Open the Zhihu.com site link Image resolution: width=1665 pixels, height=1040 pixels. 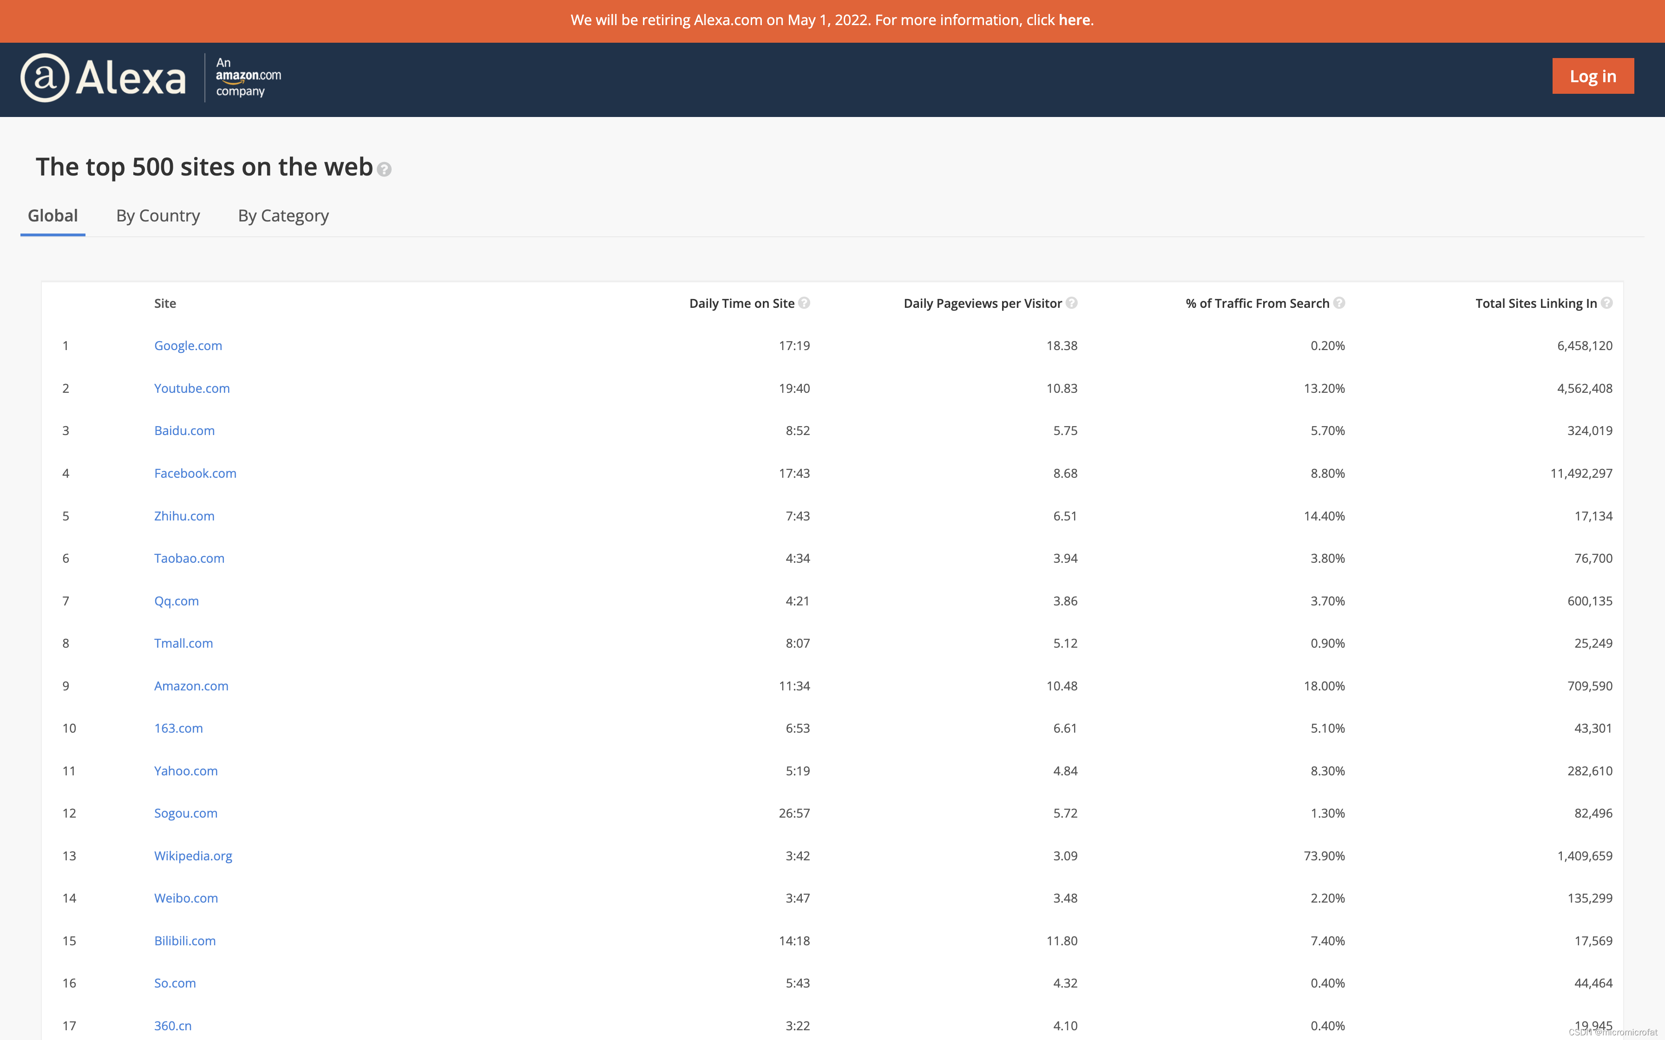point(184,516)
